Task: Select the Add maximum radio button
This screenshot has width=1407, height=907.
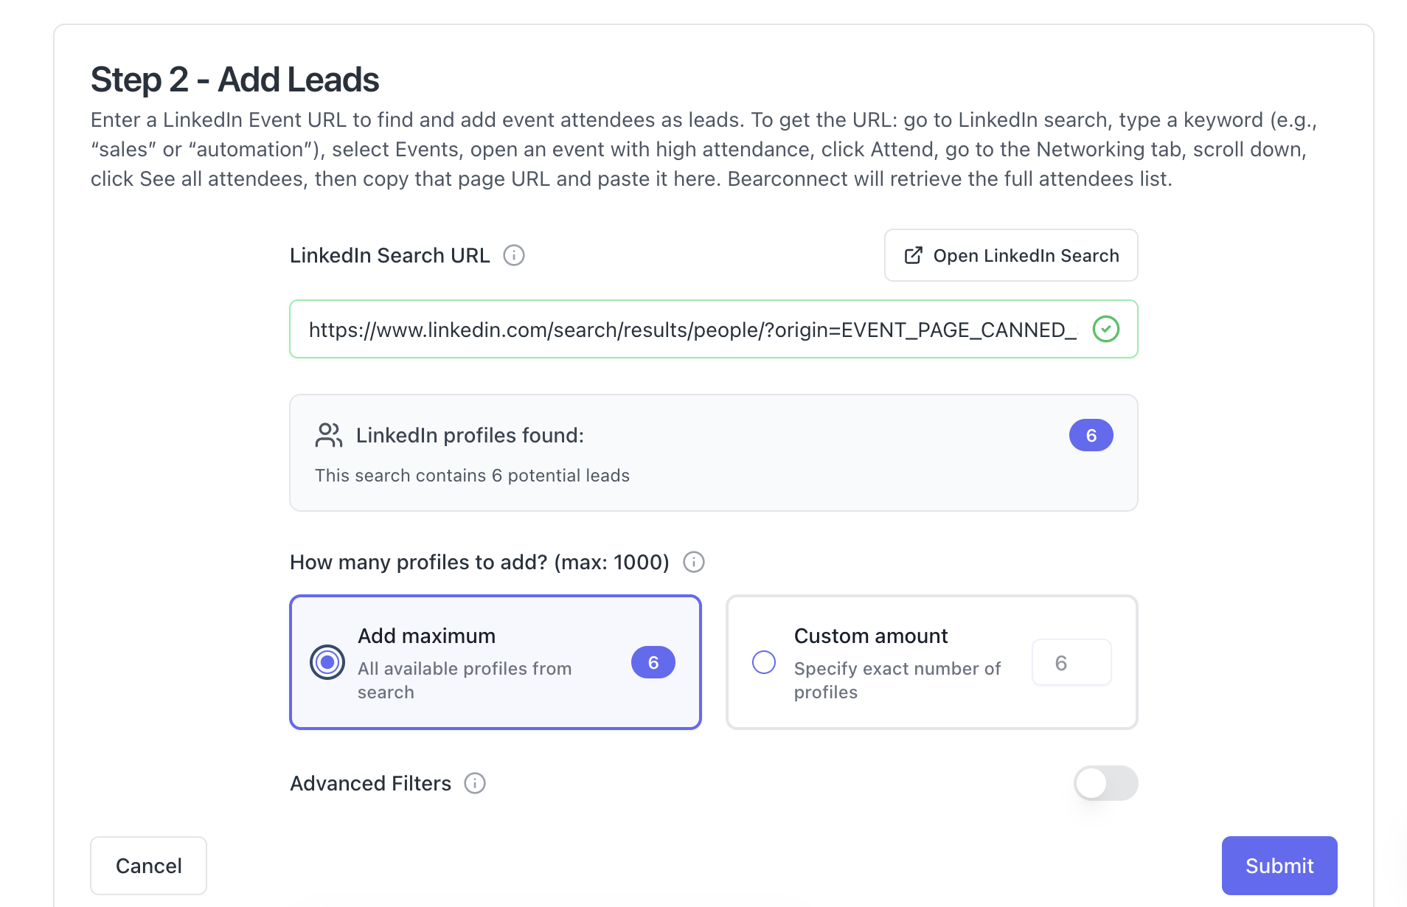Action: pyautogui.click(x=327, y=662)
